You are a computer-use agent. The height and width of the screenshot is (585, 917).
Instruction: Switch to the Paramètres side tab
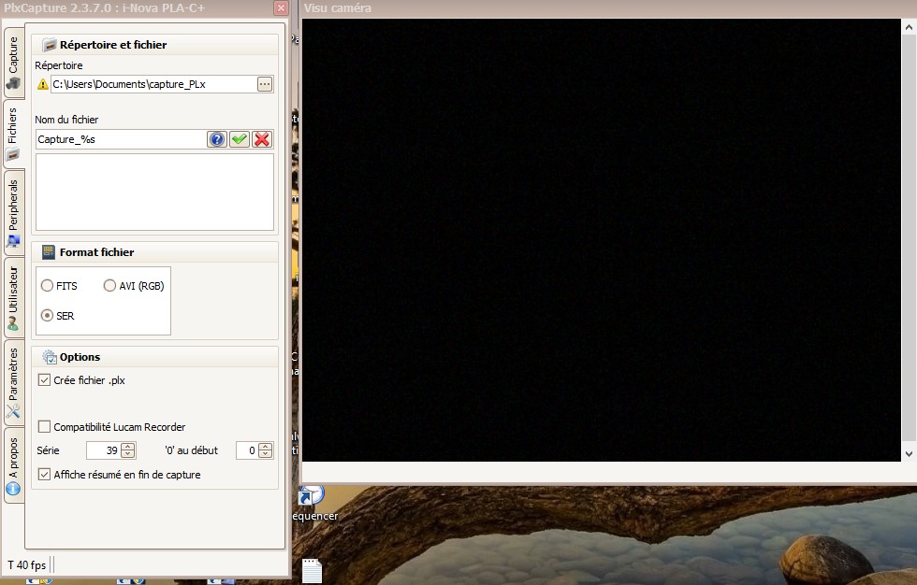point(13,382)
